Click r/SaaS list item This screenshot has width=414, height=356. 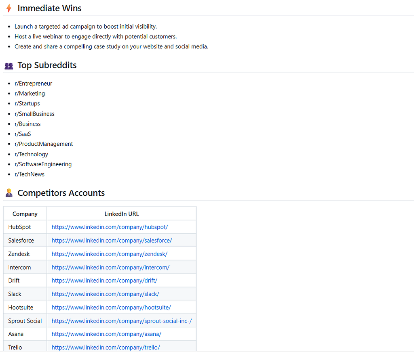click(x=23, y=134)
